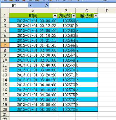Click cell 2013-01-01 06:00:00
The width and height of the screenshot is (116, 120).
coord(33,105)
